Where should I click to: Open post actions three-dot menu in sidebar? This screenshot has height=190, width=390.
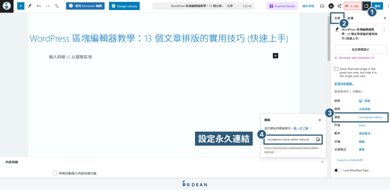coord(384,29)
